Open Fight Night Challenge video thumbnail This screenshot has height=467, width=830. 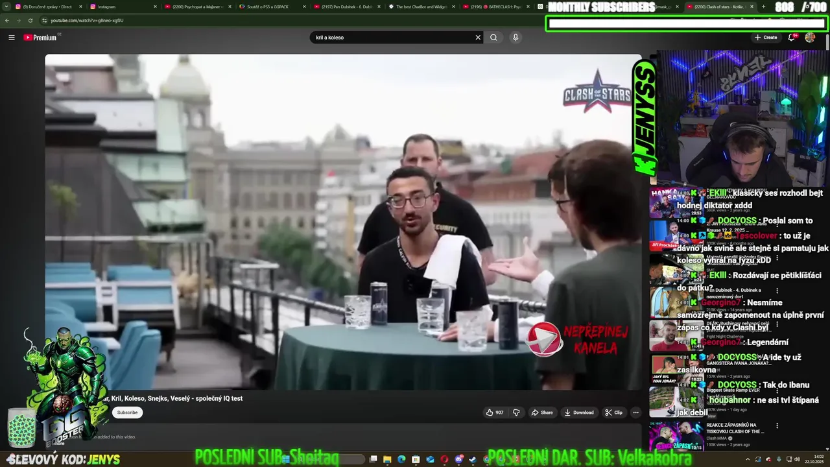[676, 335]
